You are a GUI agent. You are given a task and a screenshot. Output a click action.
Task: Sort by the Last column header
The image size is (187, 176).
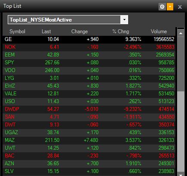pyautogui.click(x=46, y=31)
